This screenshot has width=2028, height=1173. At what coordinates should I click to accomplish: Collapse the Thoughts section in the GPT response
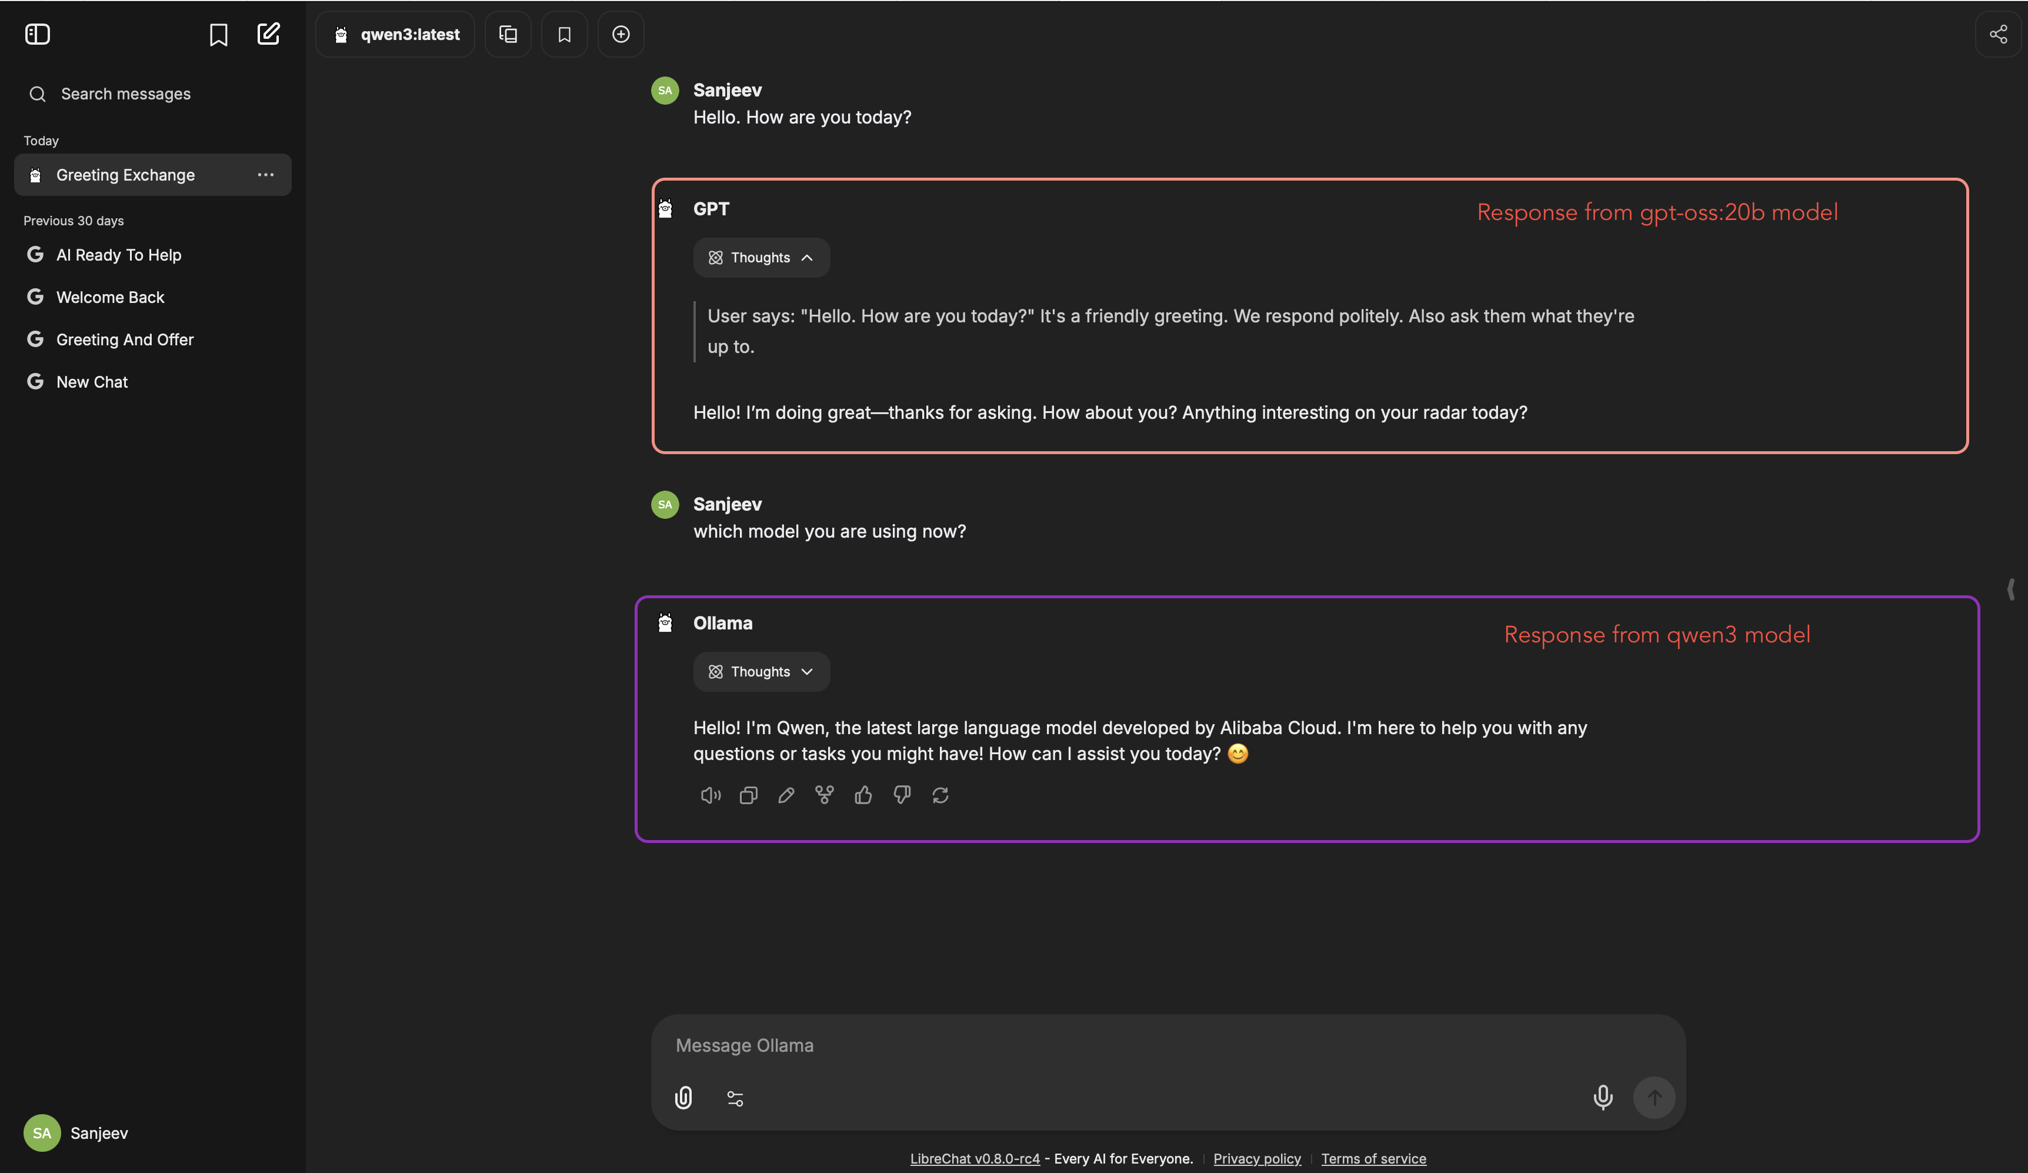click(x=760, y=258)
